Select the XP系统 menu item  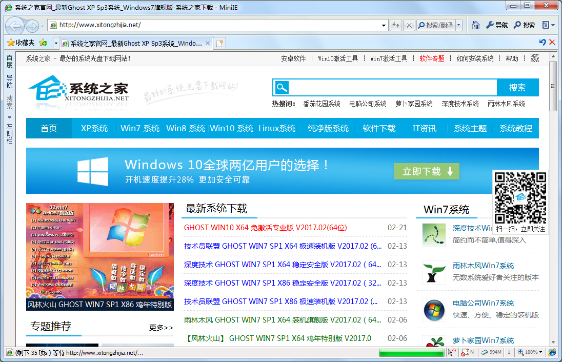(94, 129)
